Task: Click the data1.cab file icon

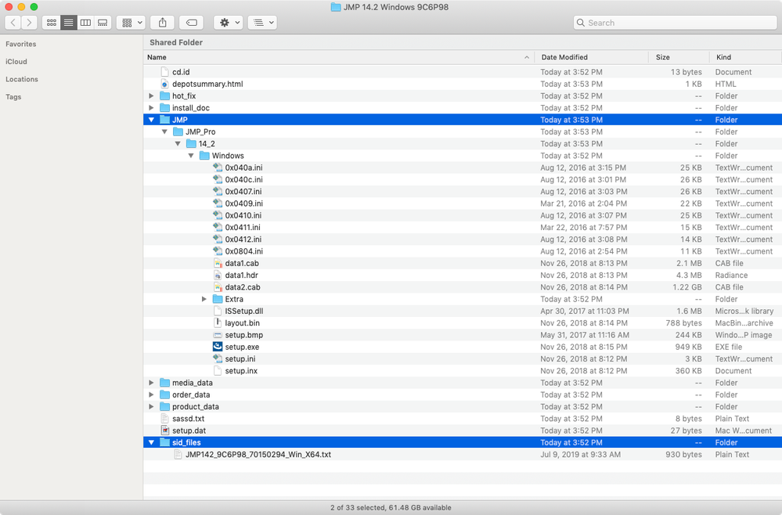Action: [218, 263]
